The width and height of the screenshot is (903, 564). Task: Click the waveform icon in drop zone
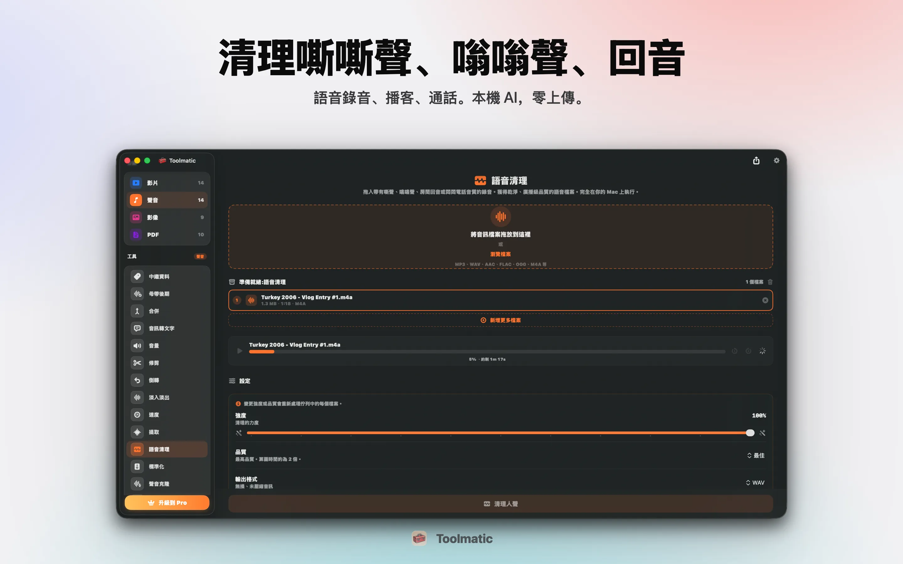click(500, 216)
